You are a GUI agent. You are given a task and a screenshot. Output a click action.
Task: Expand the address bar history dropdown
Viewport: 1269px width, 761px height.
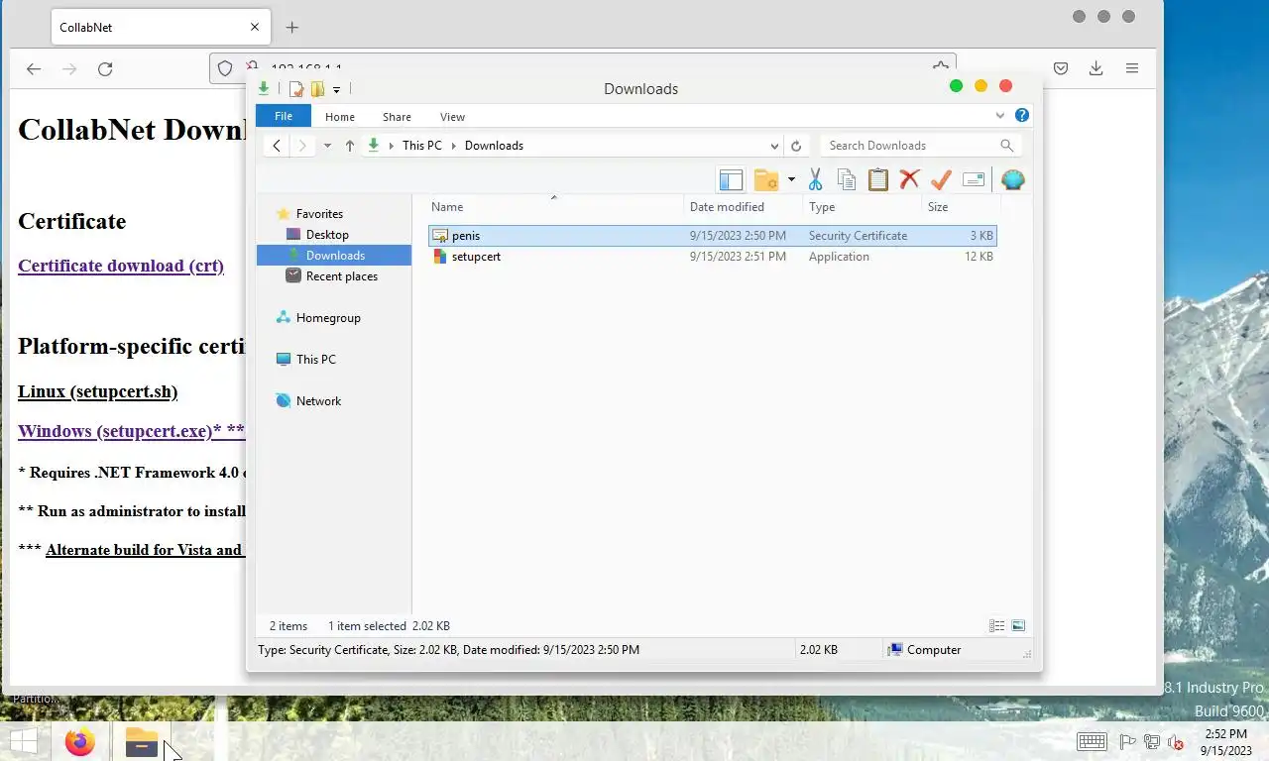tap(773, 146)
